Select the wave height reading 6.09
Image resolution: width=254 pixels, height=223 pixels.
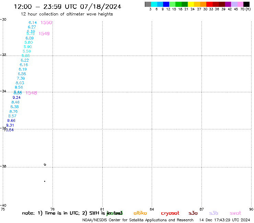[x=30, y=38]
